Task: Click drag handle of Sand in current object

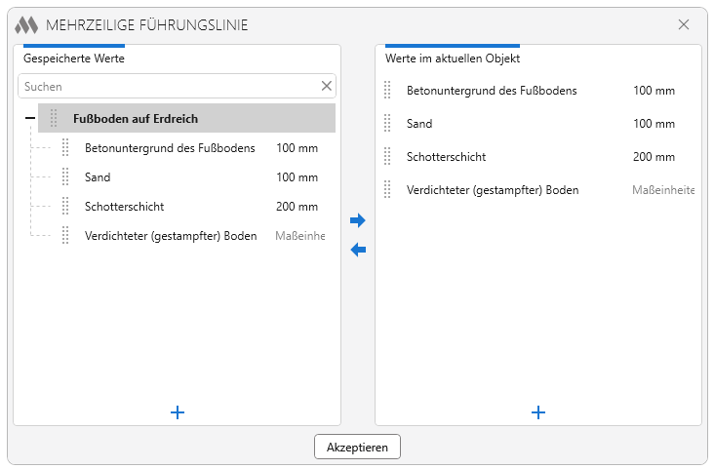Action: [387, 124]
